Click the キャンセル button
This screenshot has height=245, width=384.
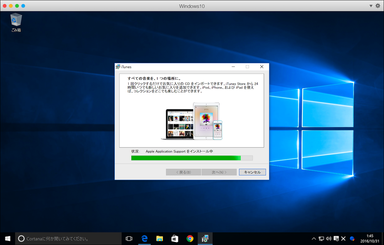coord(252,172)
